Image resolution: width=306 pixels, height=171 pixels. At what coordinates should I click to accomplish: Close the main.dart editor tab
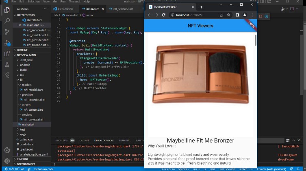[103, 9]
